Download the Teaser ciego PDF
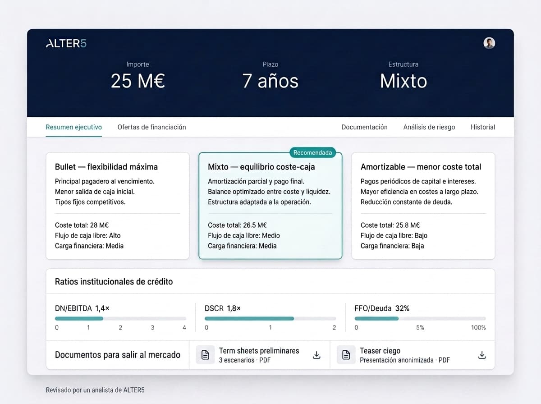Image resolution: width=541 pixels, height=404 pixels. [482, 355]
